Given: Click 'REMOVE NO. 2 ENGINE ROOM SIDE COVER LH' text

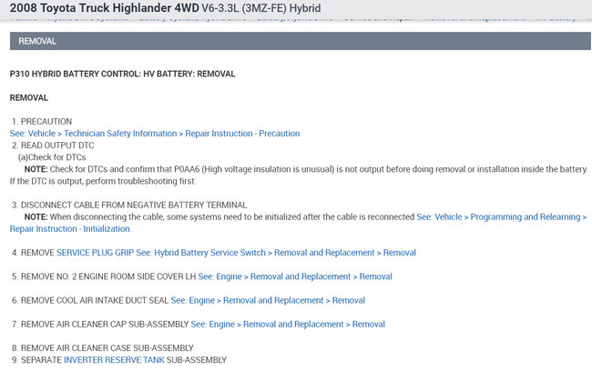Looking at the screenshot, I should click(x=108, y=276).
